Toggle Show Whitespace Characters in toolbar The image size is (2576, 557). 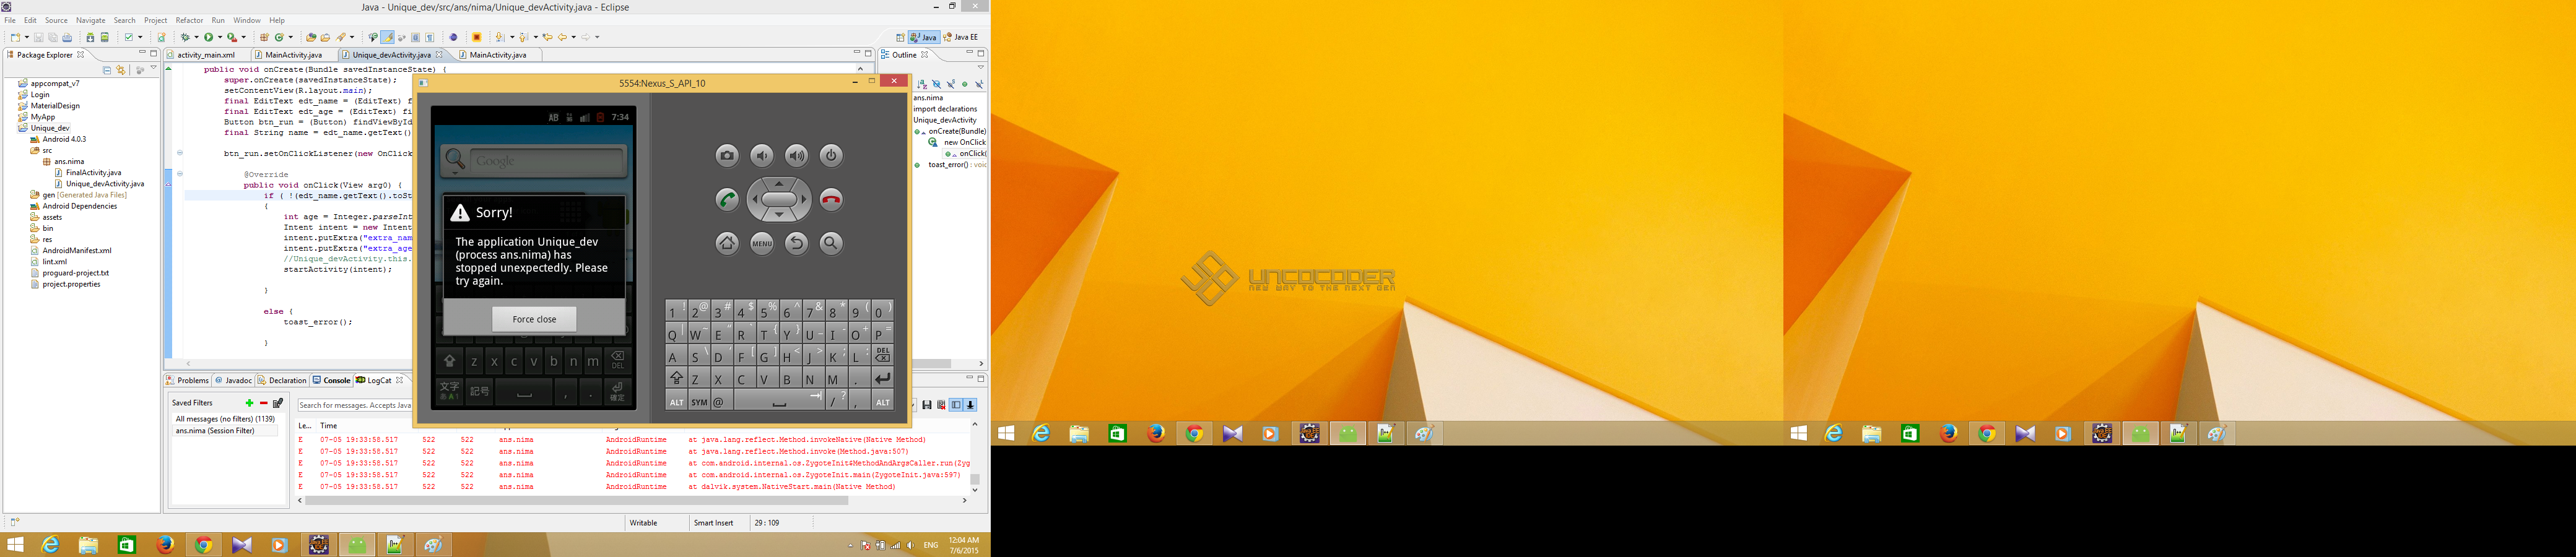pyautogui.click(x=429, y=37)
